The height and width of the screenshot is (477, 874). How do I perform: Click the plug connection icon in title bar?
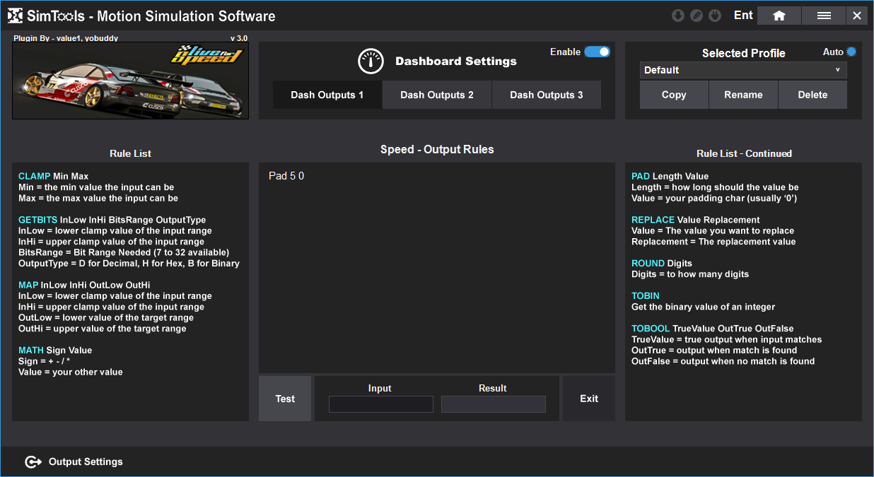pos(715,16)
